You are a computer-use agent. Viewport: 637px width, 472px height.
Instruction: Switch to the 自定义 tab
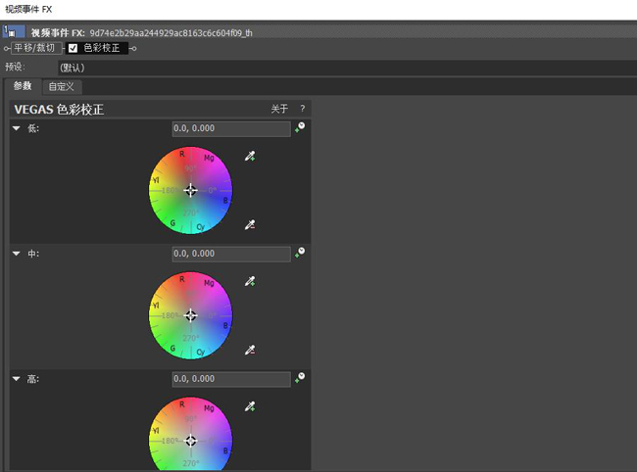click(62, 86)
